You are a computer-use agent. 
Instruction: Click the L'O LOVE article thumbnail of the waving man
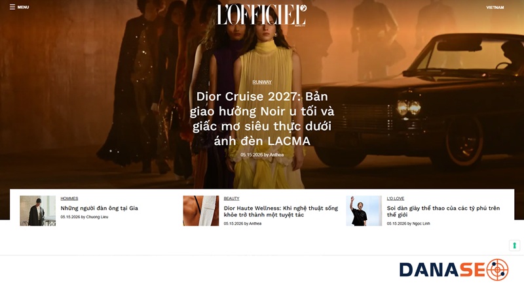[364, 210]
